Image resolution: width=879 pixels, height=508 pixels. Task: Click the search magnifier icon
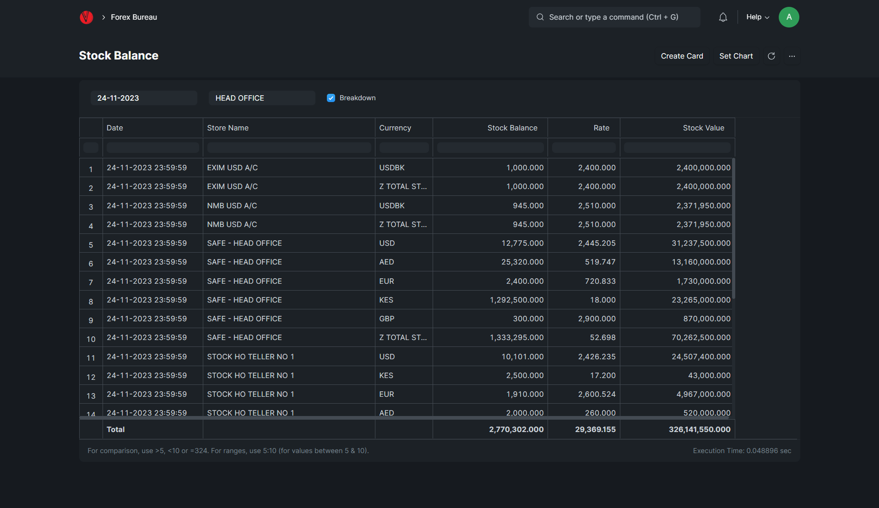[x=540, y=17]
